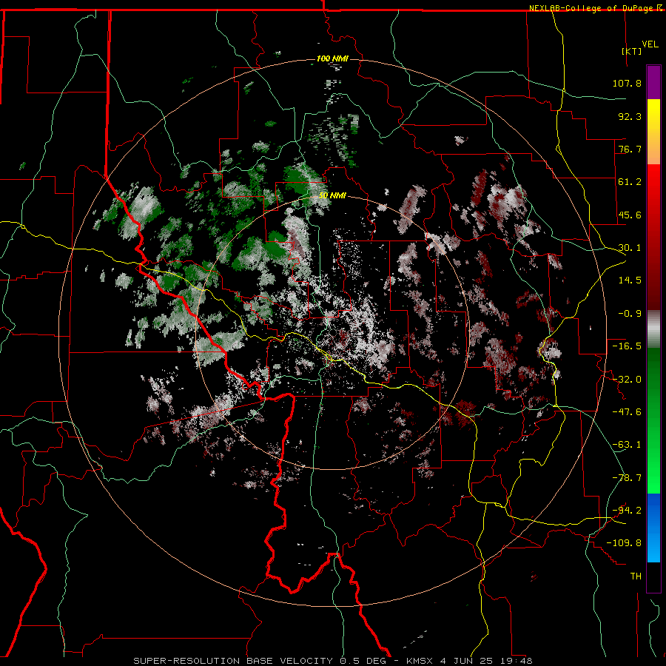This screenshot has width=666, height=666.
Task: Select the 92.3 scale value
Action: click(x=630, y=116)
